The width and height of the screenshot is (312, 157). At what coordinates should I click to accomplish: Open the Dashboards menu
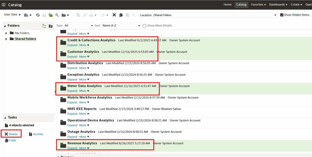point(278,5)
